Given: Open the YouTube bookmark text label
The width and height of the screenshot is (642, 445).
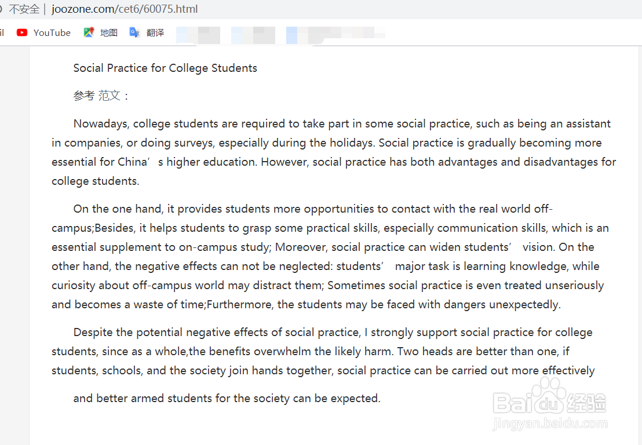Looking at the screenshot, I should coord(52,33).
